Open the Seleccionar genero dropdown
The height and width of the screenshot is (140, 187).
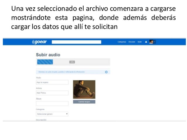[52, 114]
